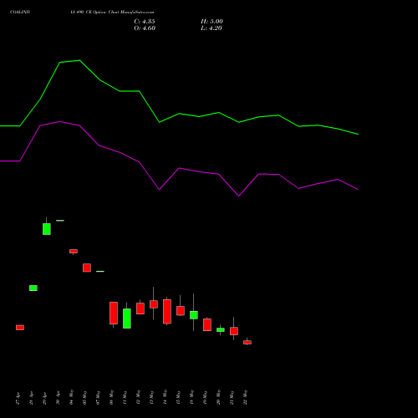Click the purple indicator line's lowest dip
The width and height of the screenshot is (418, 418).
pyautogui.click(x=238, y=196)
